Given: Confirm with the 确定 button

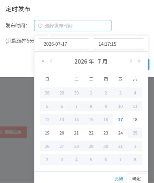Looking at the screenshot, I should pos(136,179).
